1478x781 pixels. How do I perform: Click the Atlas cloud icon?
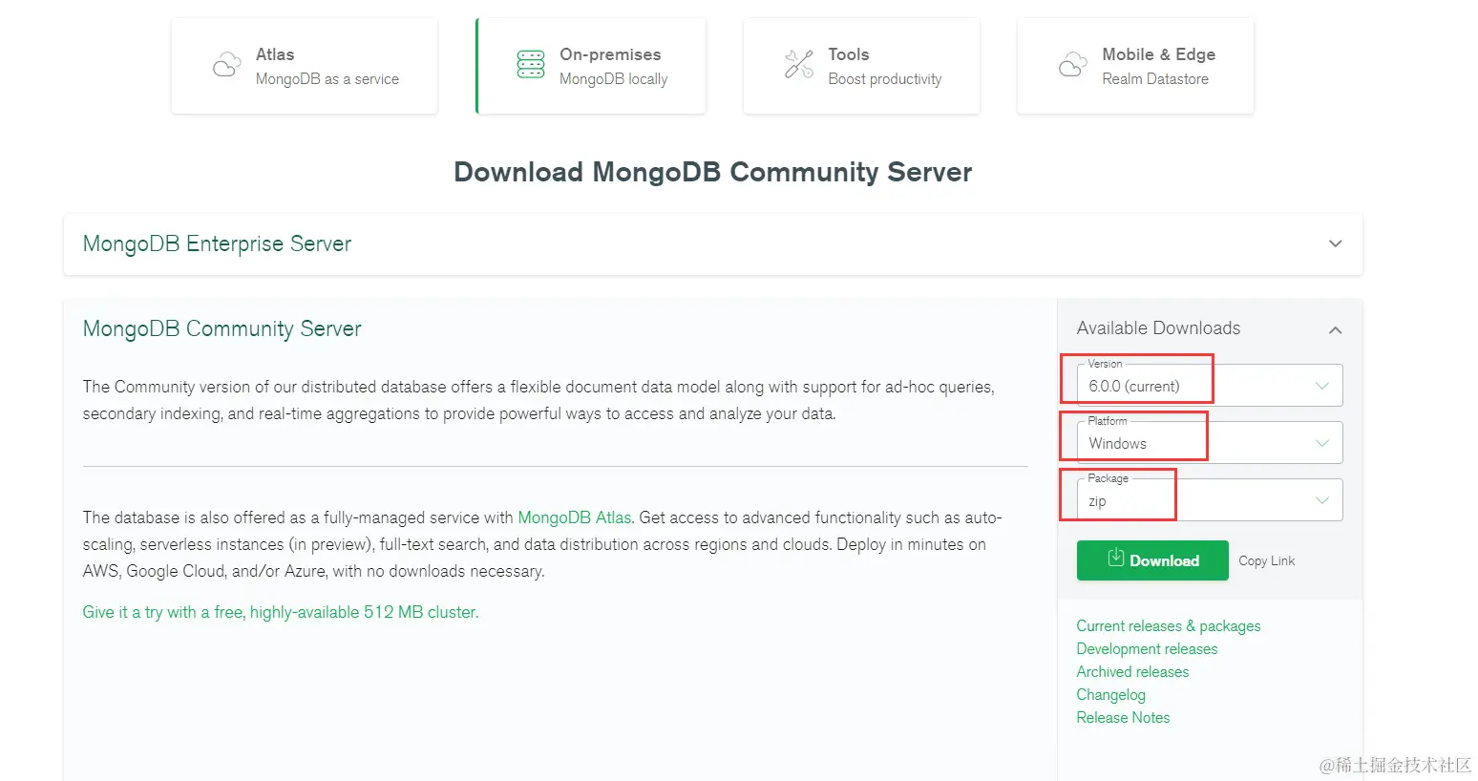(226, 65)
